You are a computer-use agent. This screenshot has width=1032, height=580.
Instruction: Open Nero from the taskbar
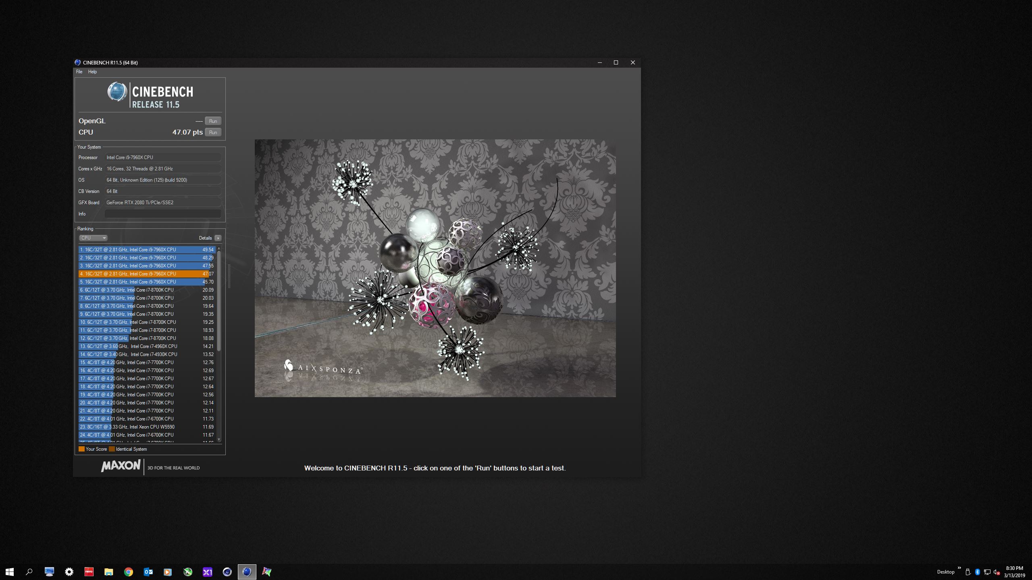click(x=89, y=572)
